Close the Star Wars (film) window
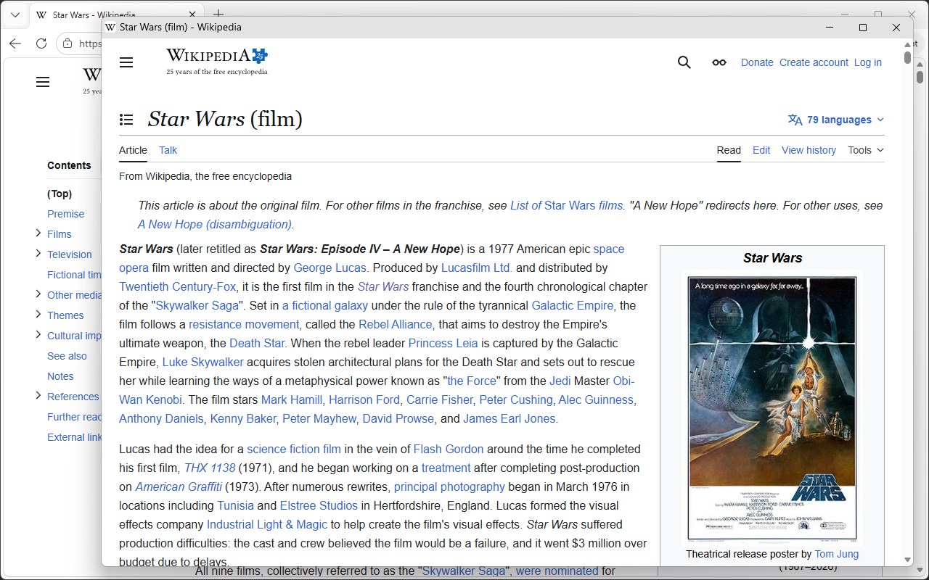The height and width of the screenshot is (580, 929). click(x=896, y=28)
